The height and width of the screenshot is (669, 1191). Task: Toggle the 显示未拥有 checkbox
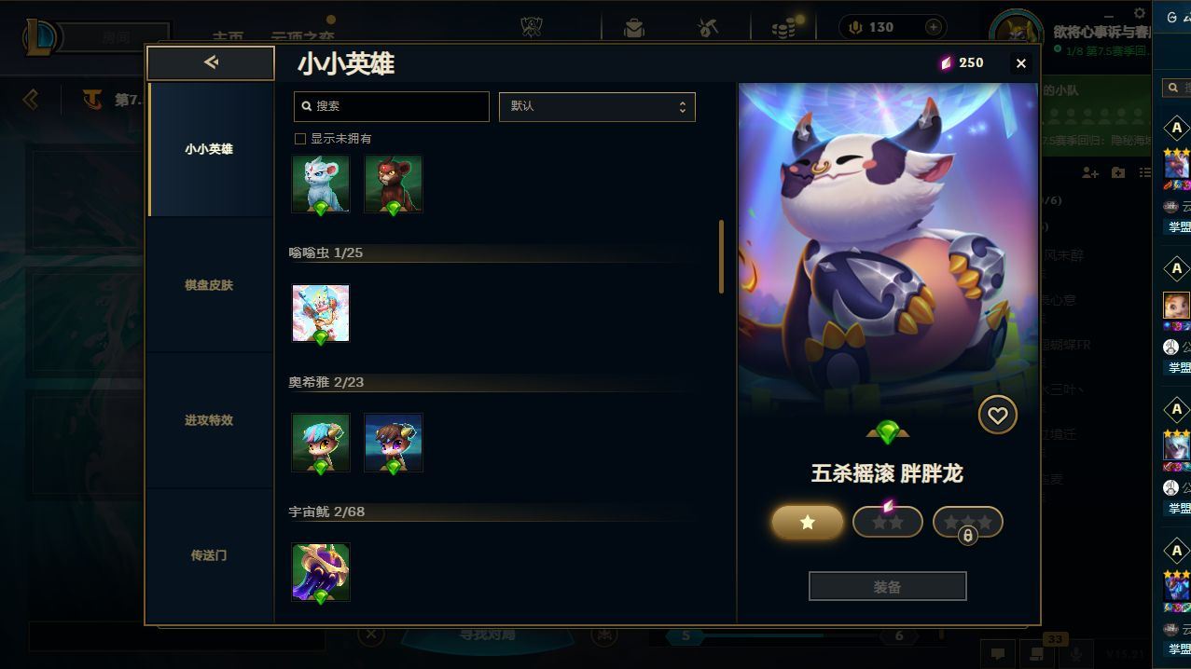[x=300, y=139]
